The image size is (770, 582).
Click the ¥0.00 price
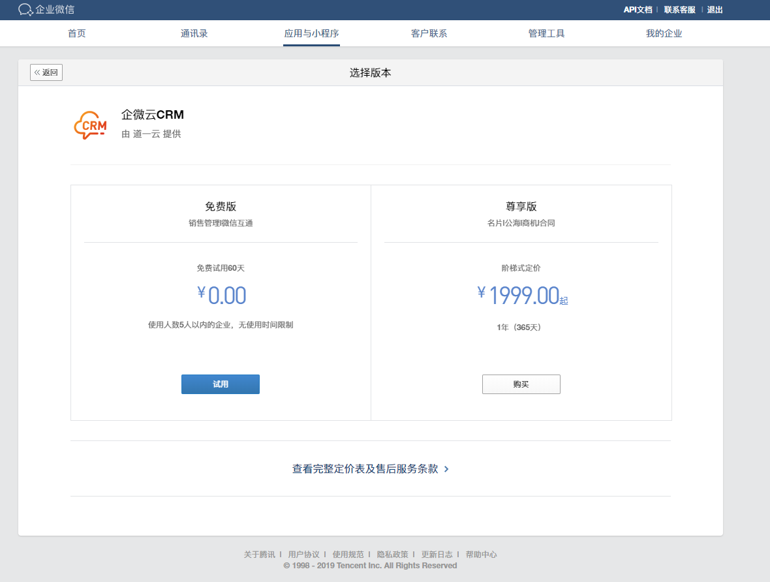click(x=221, y=295)
